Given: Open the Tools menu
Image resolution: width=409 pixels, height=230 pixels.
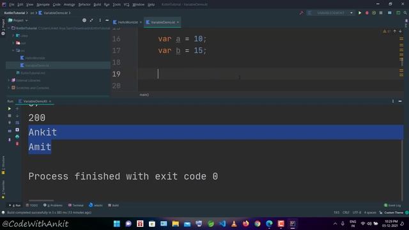Looking at the screenshot, I should (116, 4).
